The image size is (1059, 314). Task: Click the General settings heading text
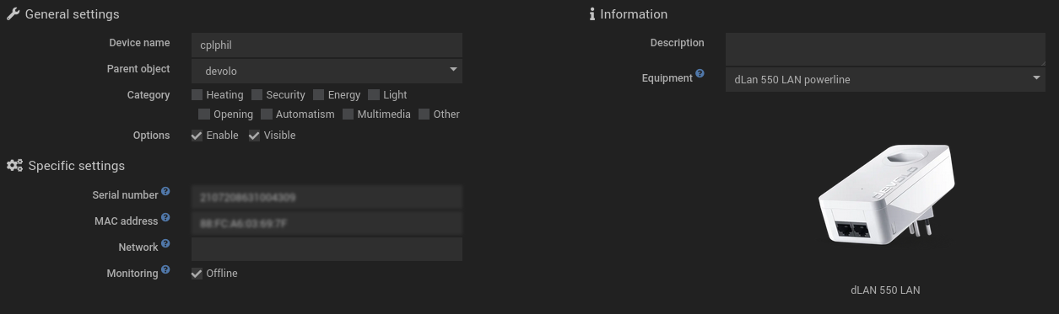coord(72,14)
